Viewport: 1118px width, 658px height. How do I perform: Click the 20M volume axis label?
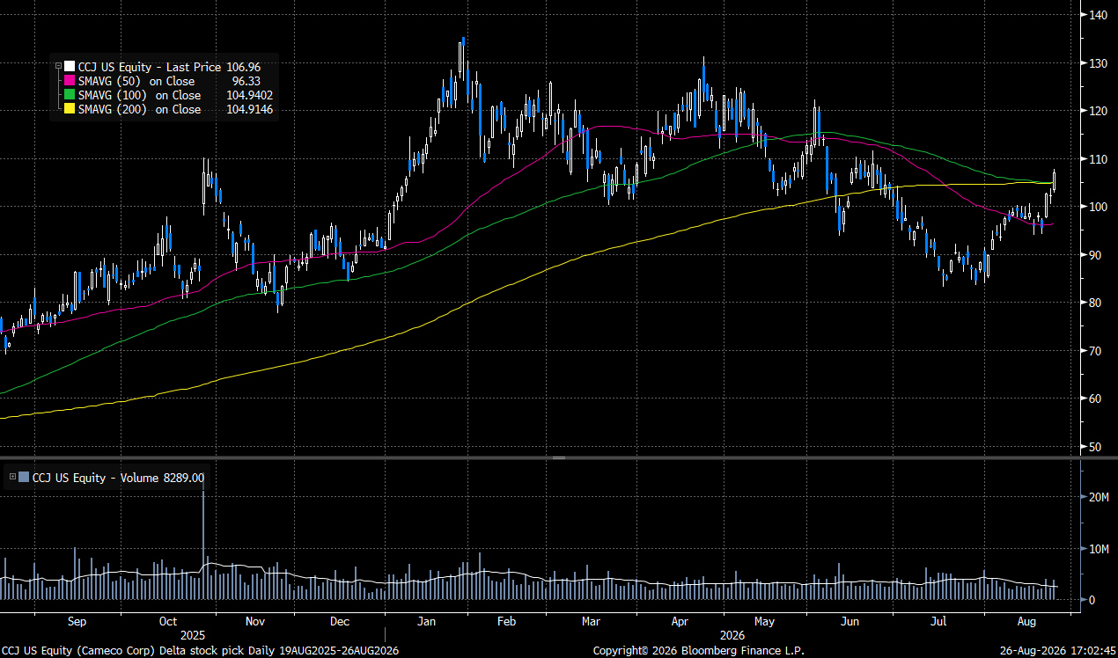pos(1098,497)
